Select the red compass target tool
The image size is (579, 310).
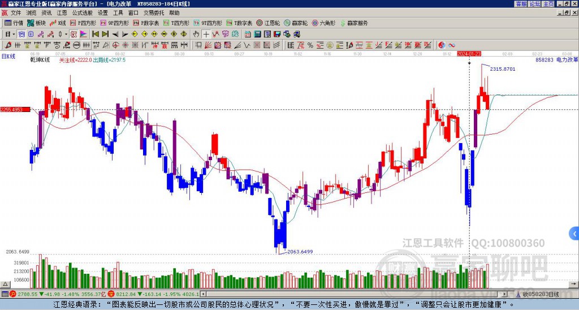click(x=115, y=45)
